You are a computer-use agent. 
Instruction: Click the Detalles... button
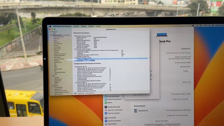coord(186,71)
